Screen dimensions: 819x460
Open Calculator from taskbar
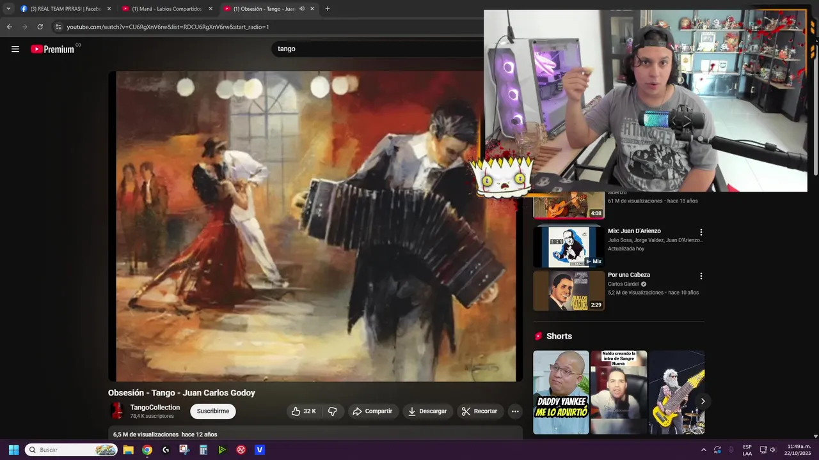point(203,450)
